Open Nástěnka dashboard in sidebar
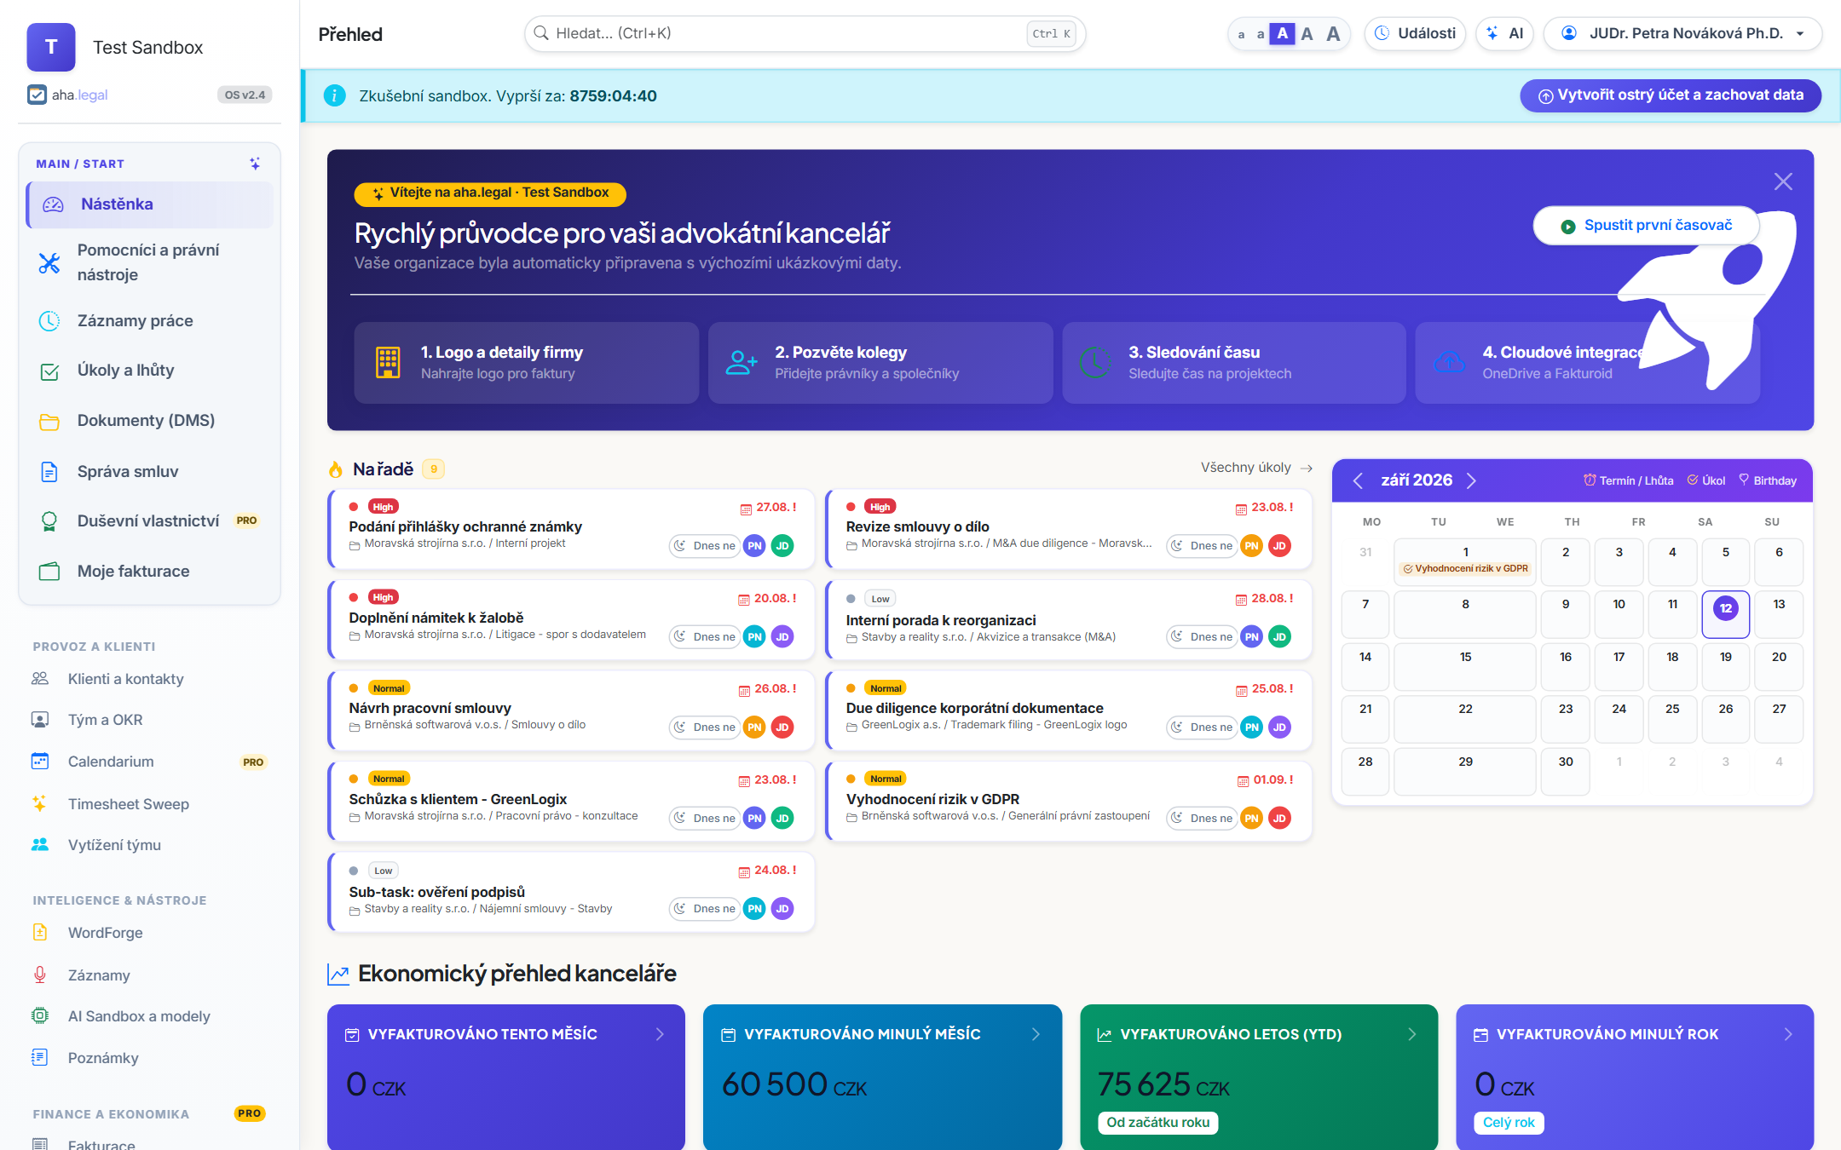Image resolution: width=1841 pixels, height=1150 pixels. [x=150, y=204]
